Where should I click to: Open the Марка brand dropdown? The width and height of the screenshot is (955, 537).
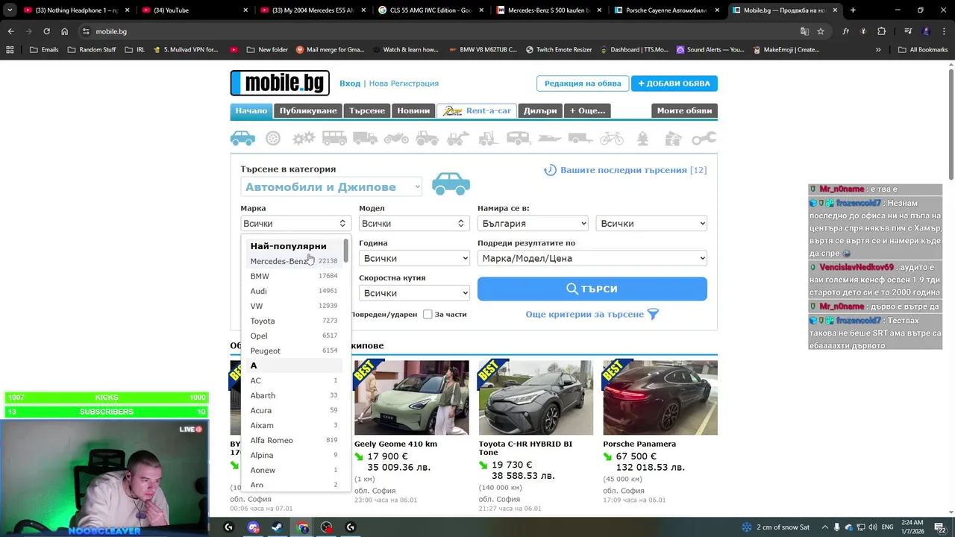[x=295, y=223]
